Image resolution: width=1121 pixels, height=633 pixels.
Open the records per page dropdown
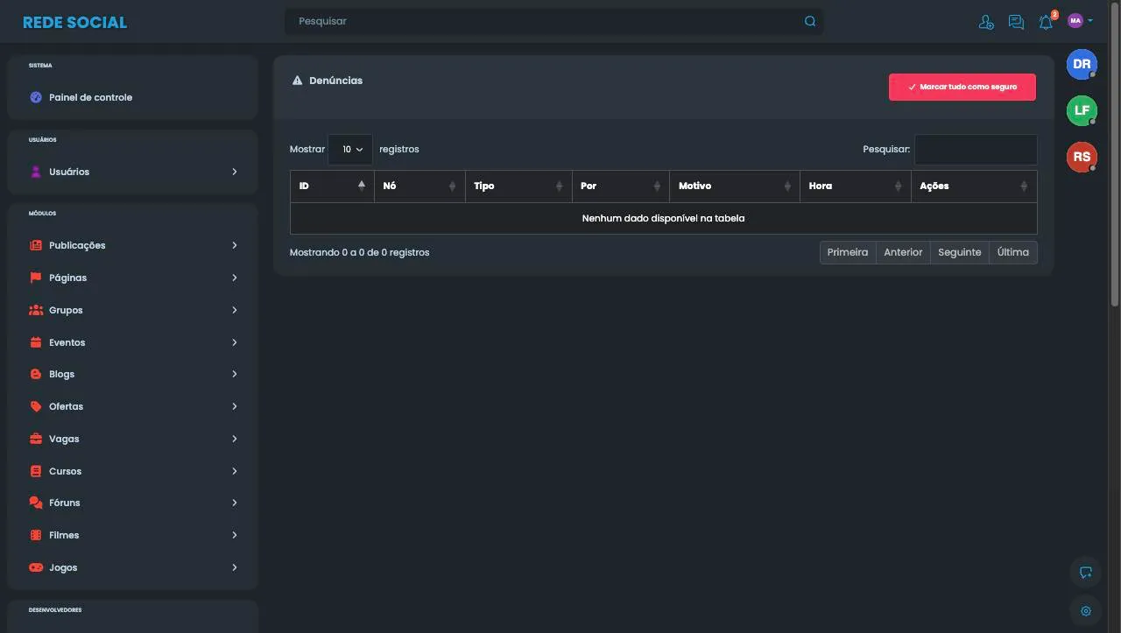tap(350, 150)
